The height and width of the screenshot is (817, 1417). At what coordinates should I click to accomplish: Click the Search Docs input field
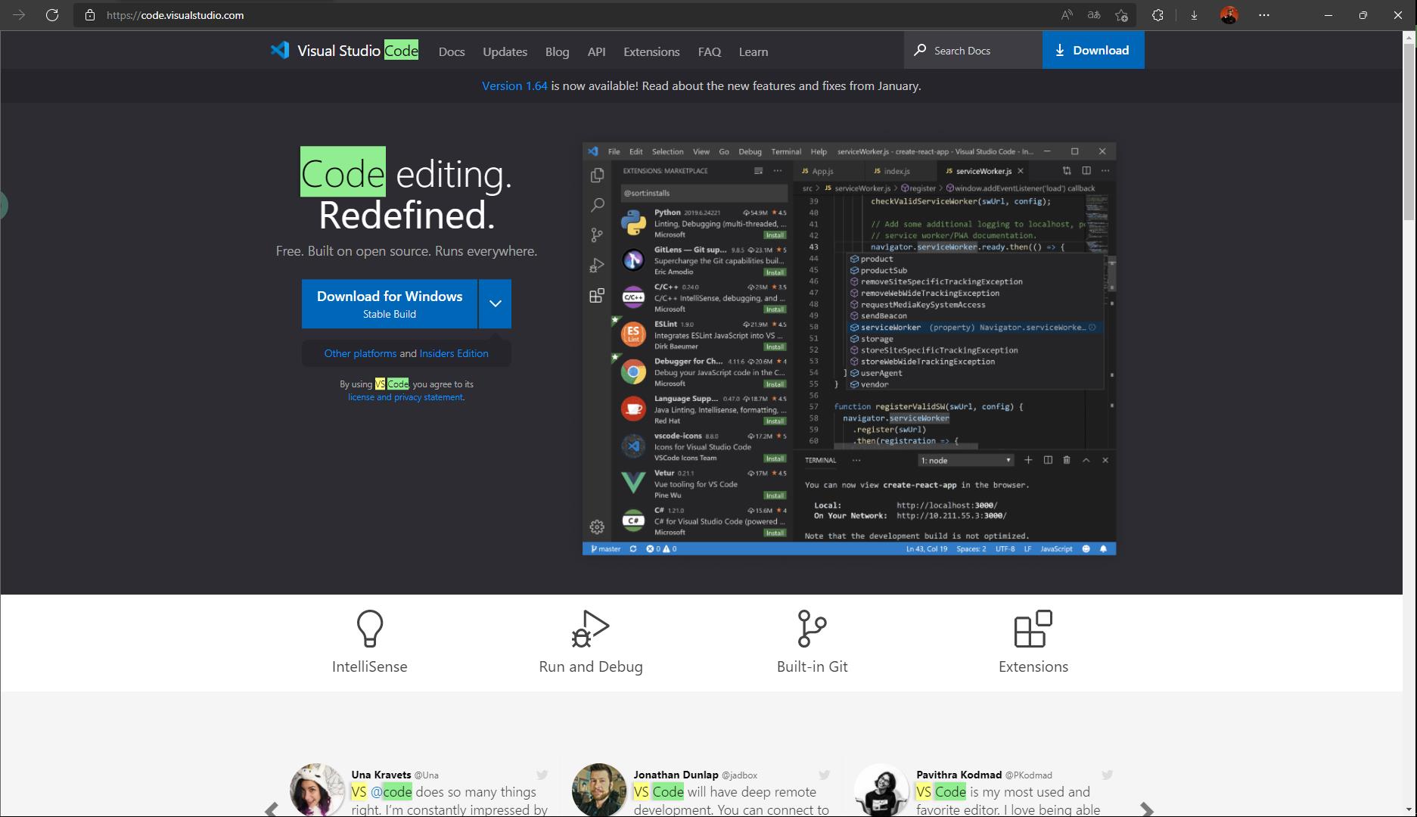(x=973, y=50)
